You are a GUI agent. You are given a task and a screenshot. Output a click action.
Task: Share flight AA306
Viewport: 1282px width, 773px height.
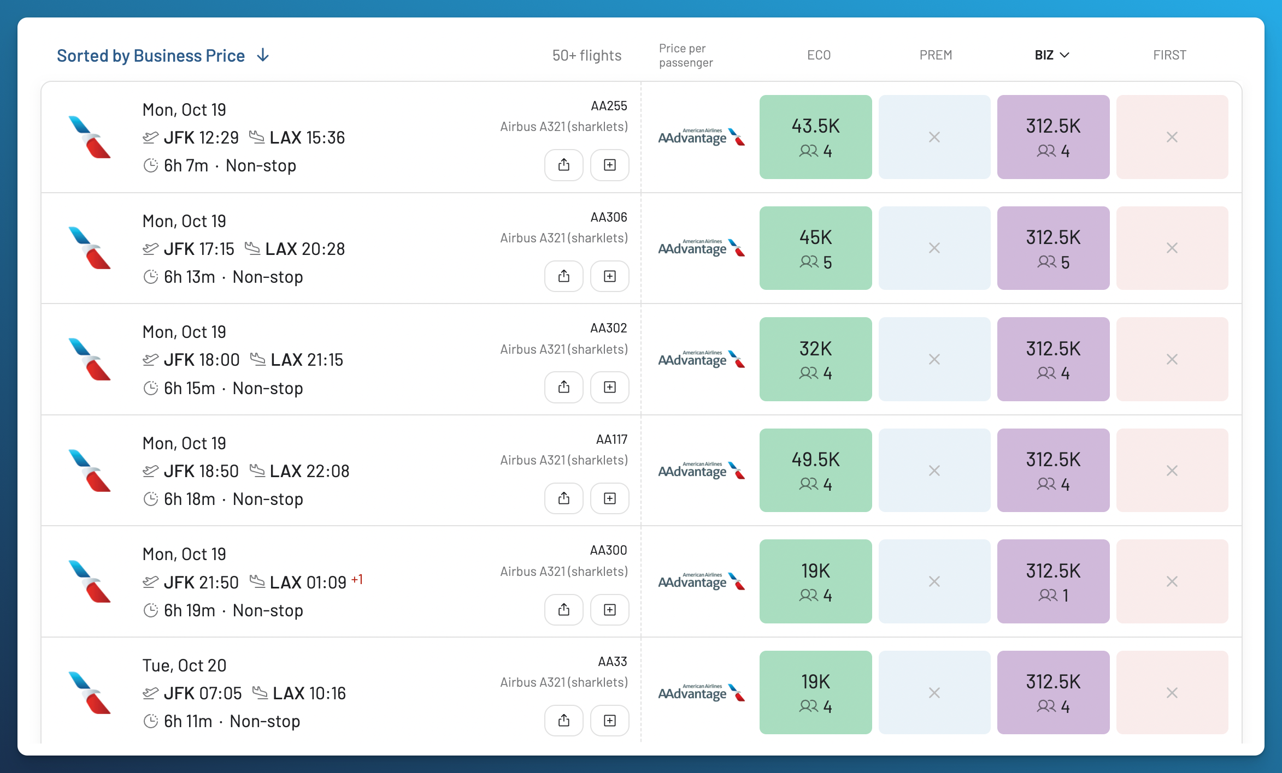pyautogui.click(x=564, y=276)
